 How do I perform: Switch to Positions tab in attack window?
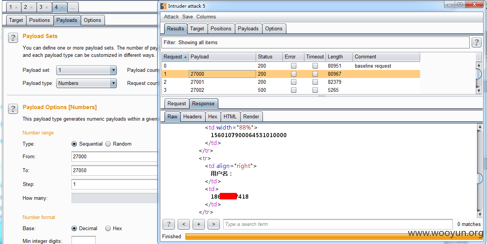(221, 28)
